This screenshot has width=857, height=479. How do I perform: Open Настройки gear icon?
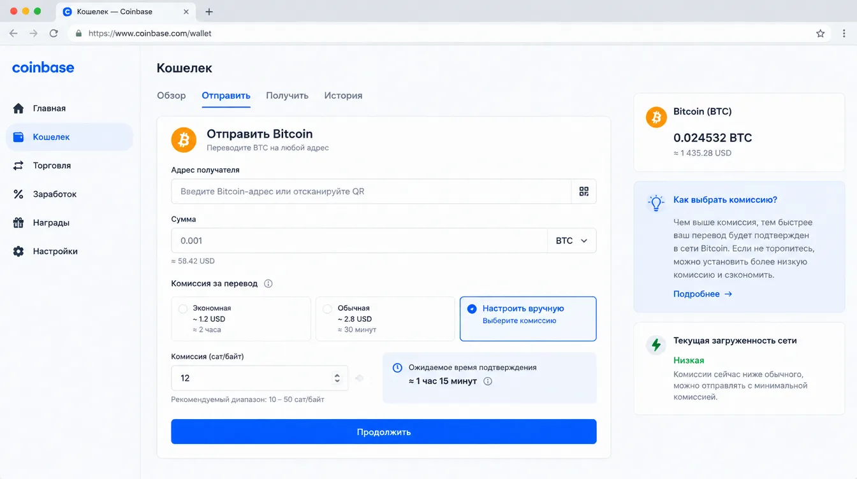[x=18, y=252]
